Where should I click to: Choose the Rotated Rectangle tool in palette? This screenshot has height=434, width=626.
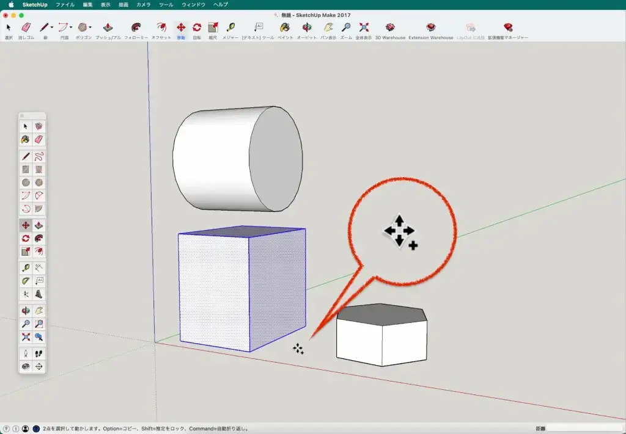(x=39, y=169)
